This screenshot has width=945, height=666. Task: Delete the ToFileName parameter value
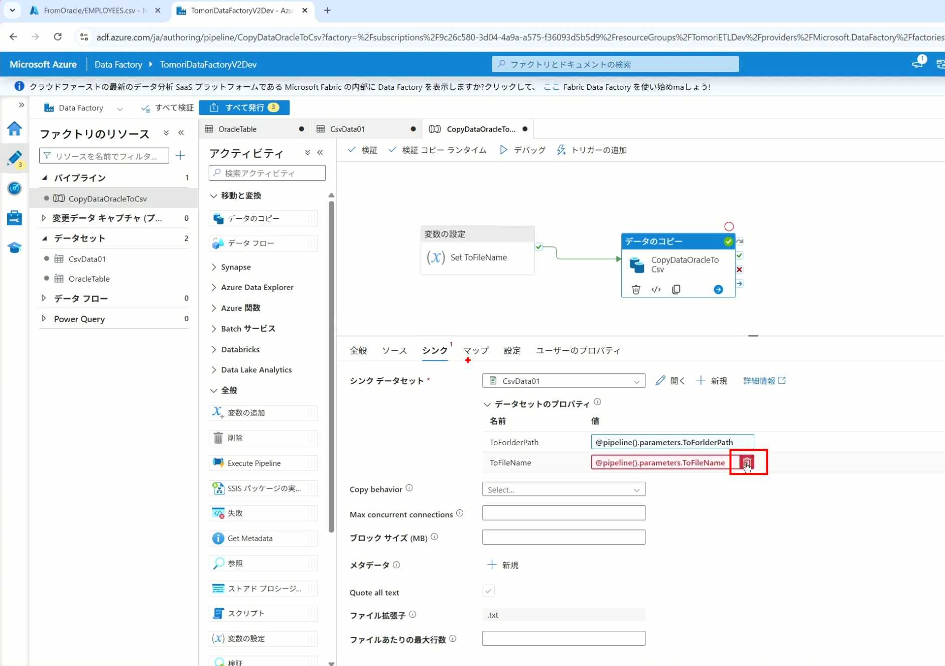pos(747,462)
